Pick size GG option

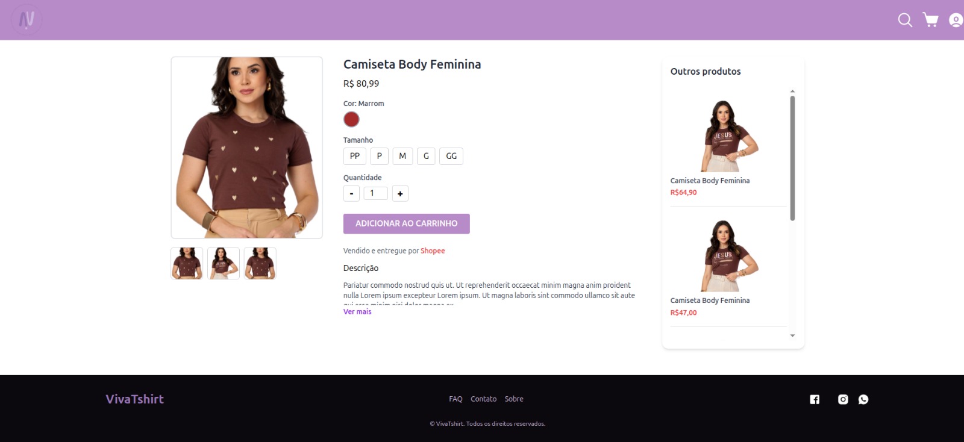451,156
